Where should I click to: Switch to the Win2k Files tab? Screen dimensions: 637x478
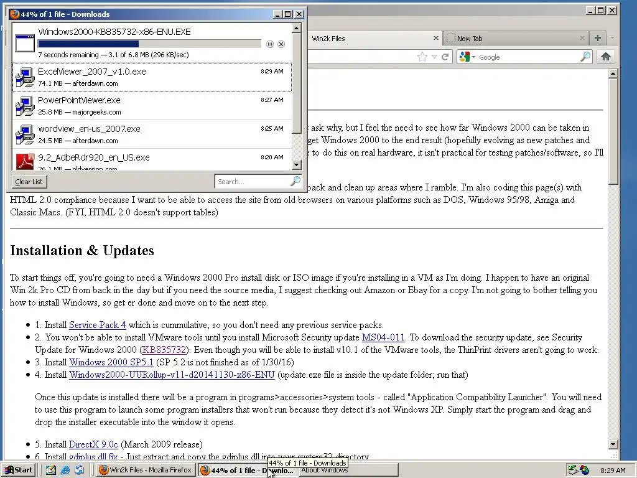tap(375, 38)
